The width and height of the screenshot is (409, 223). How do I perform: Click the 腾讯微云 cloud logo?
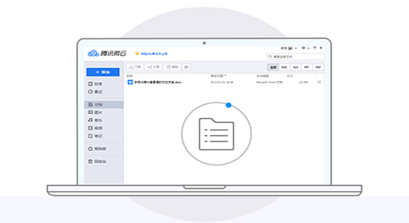click(107, 53)
